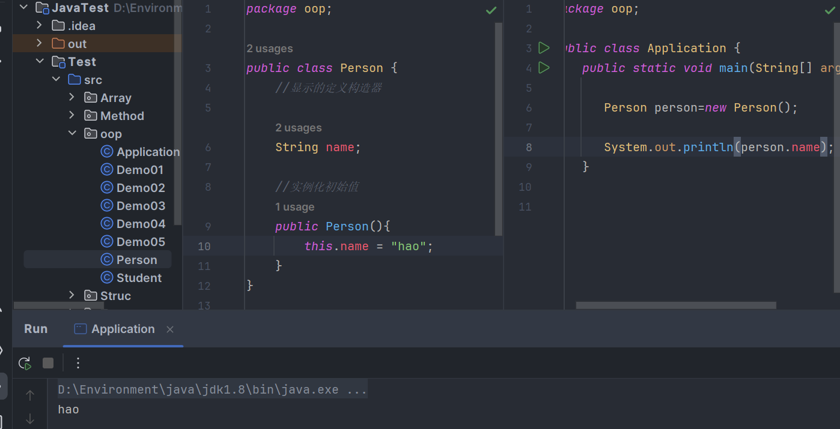840x429 pixels.
Task: Expand the Array package
Action: (72, 98)
